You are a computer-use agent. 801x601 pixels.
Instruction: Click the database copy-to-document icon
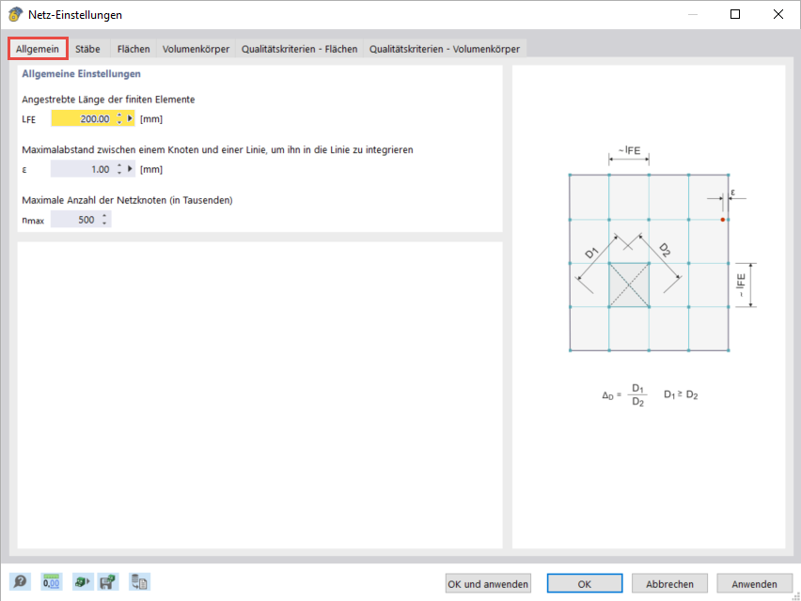click(139, 581)
